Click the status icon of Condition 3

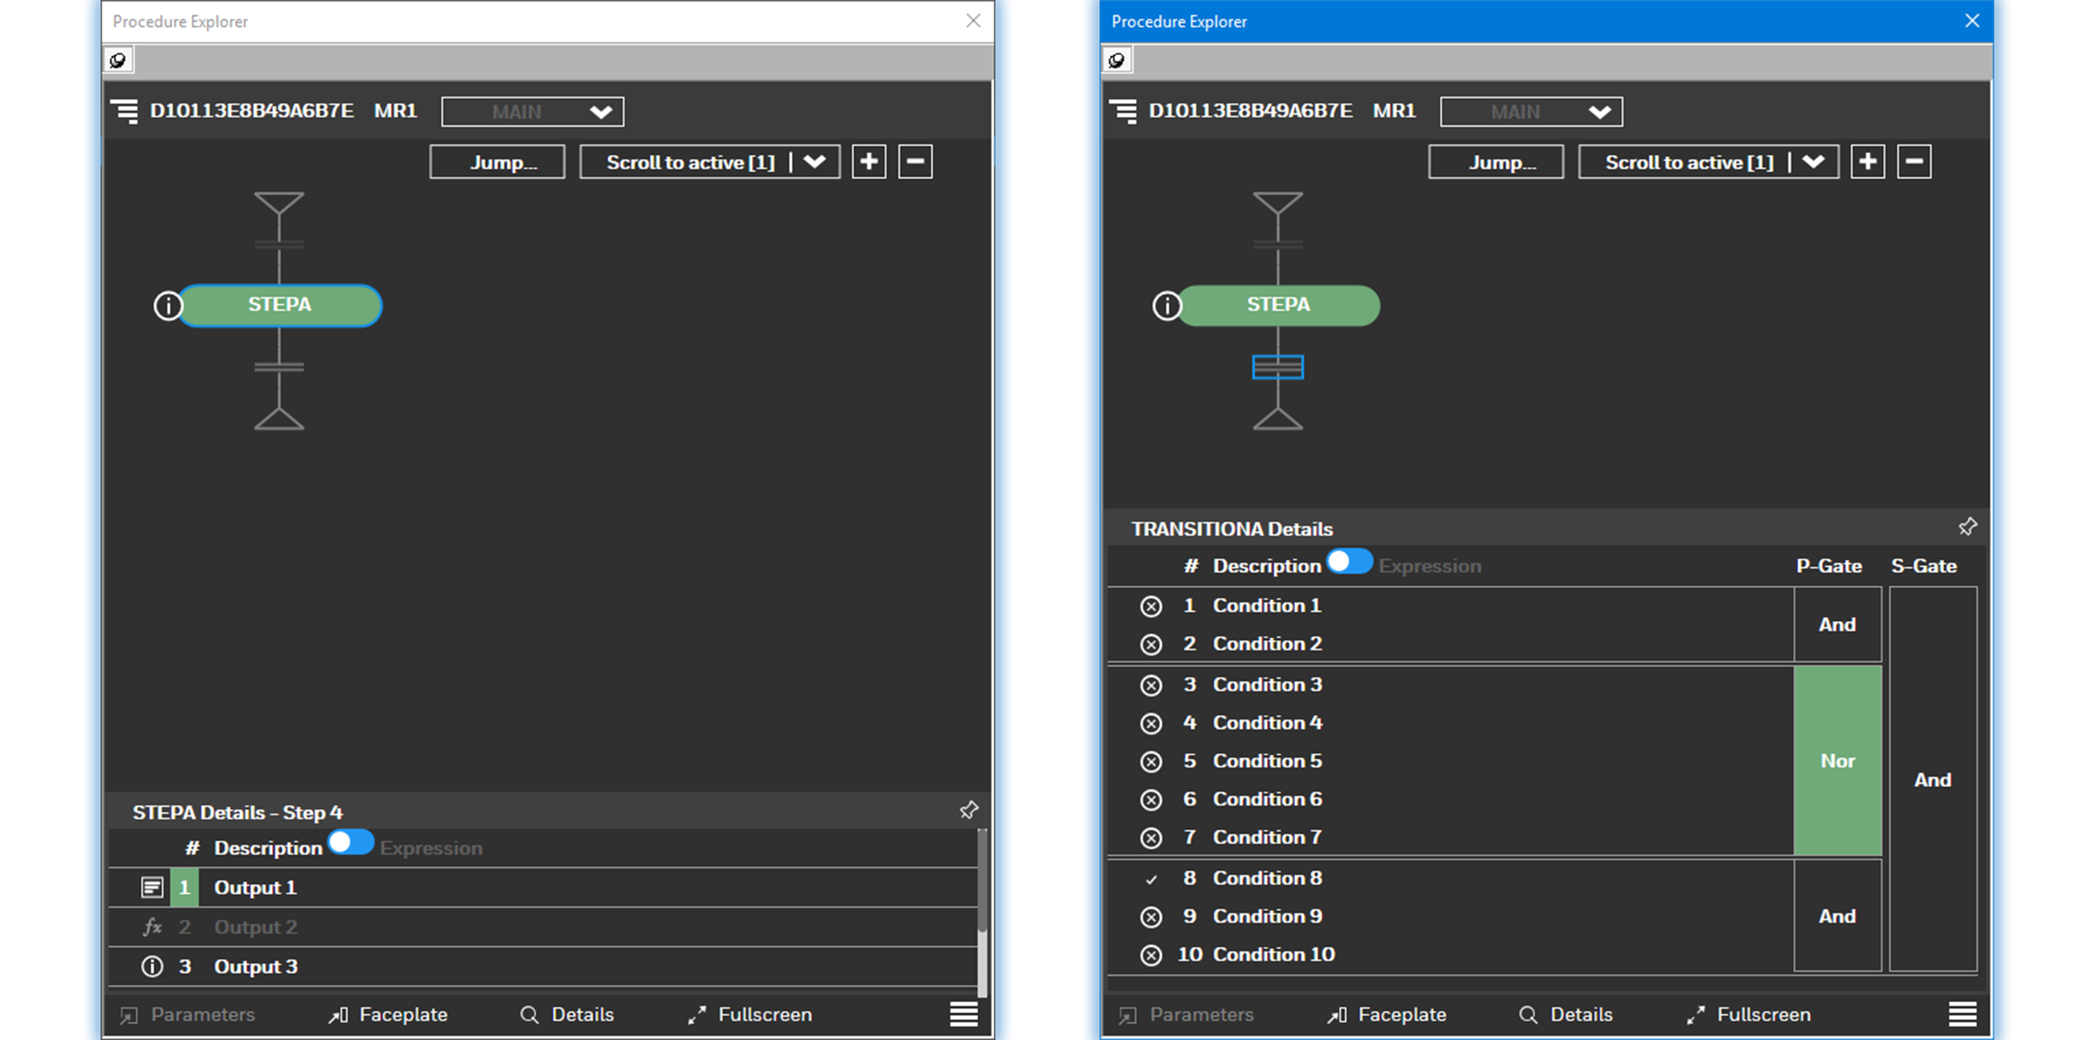click(1151, 686)
